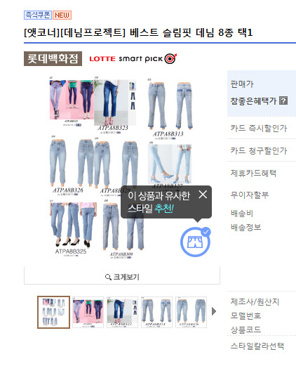The width and height of the screenshot is (296, 385).
Task: Select the dark blue jeans ATPA8B323 thumbnail
Action: click(x=122, y=312)
